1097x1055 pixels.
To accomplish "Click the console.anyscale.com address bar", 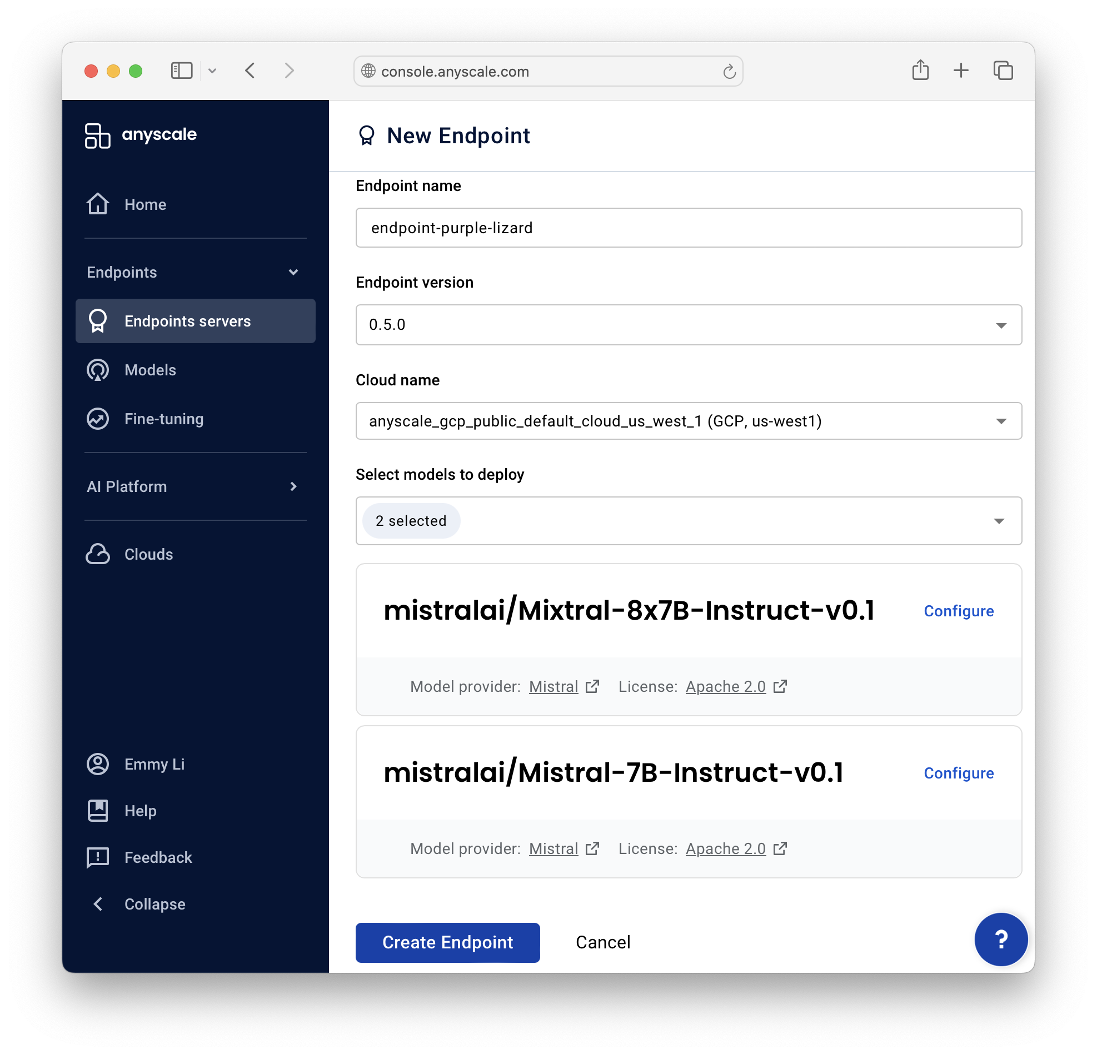I will click(x=548, y=71).
